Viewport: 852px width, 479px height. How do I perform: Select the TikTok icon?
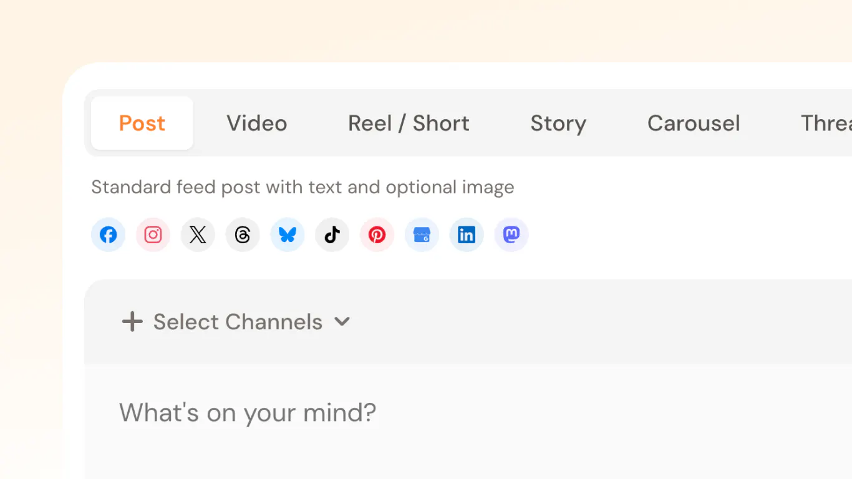332,235
